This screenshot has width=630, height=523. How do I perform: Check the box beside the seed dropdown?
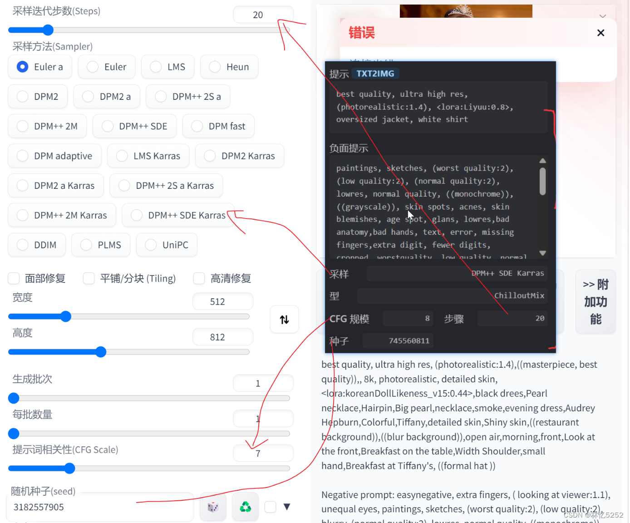[270, 507]
